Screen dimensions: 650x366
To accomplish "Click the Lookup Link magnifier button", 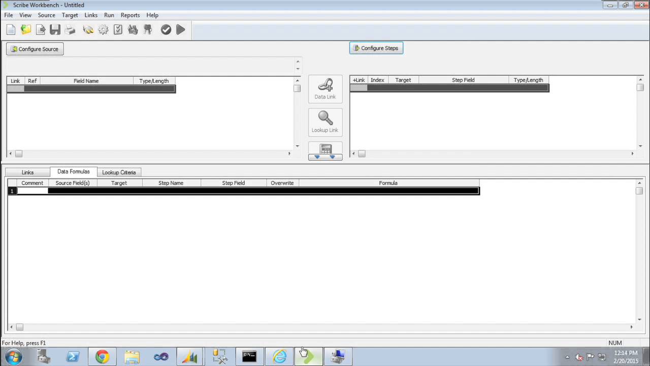I will (x=325, y=122).
